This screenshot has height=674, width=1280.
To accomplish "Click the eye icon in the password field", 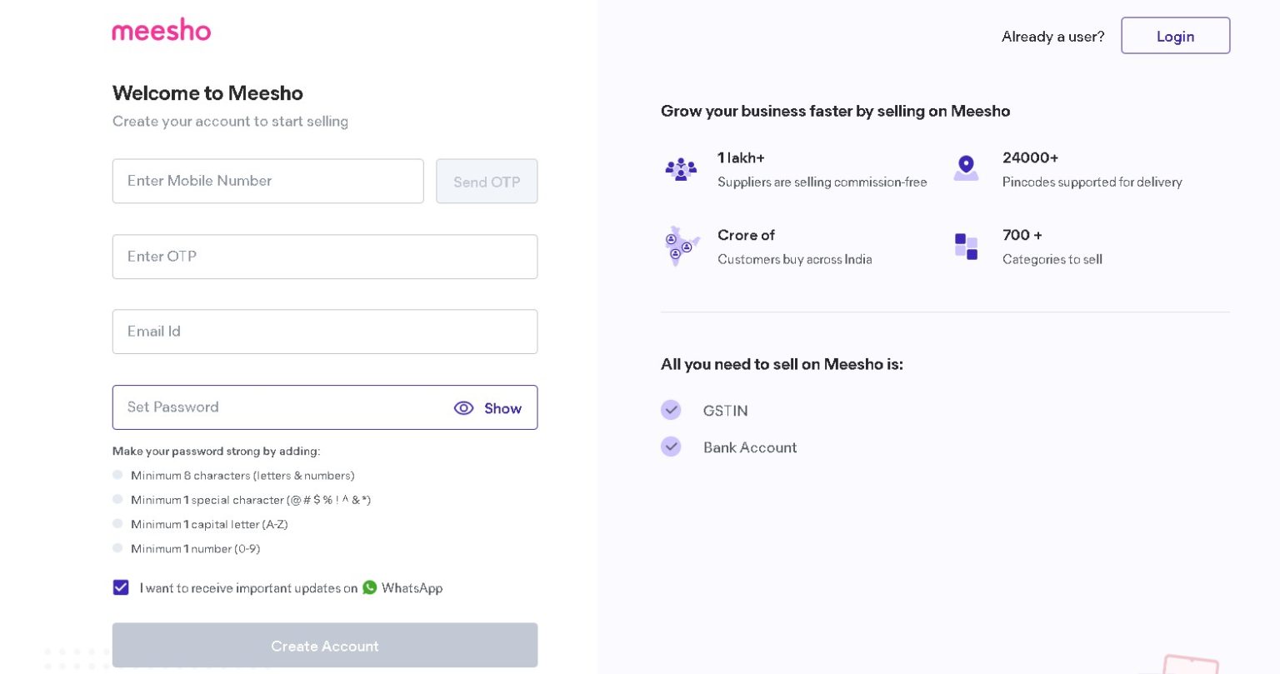I will (463, 408).
